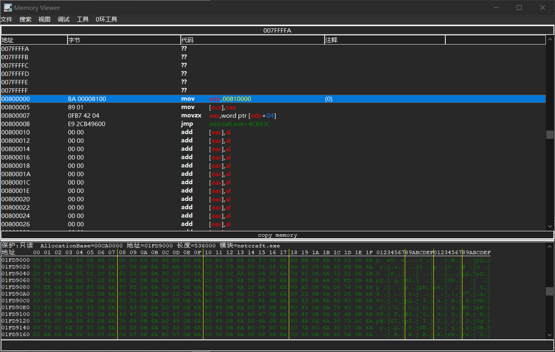The width and height of the screenshot is (555, 352).
Task: Open the 搜索 menu
Action: tap(25, 19)
